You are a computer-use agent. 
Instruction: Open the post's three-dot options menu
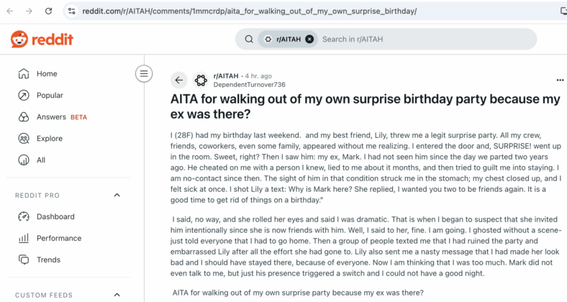tap(560, 81)
